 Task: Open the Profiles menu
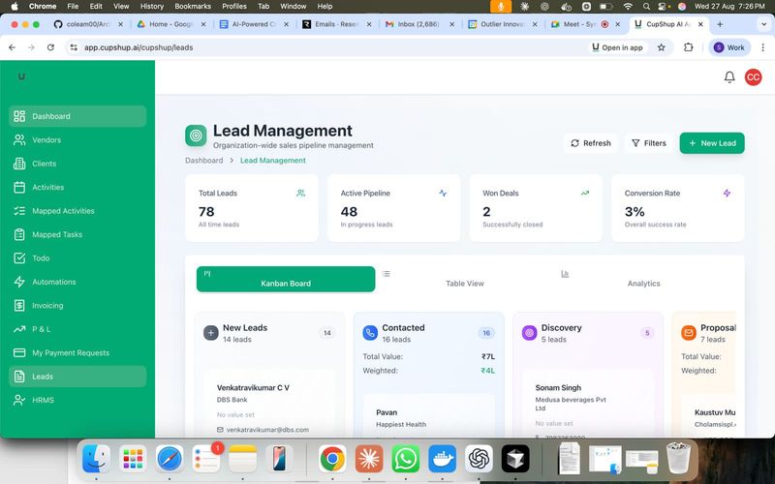tap(234, 7)
